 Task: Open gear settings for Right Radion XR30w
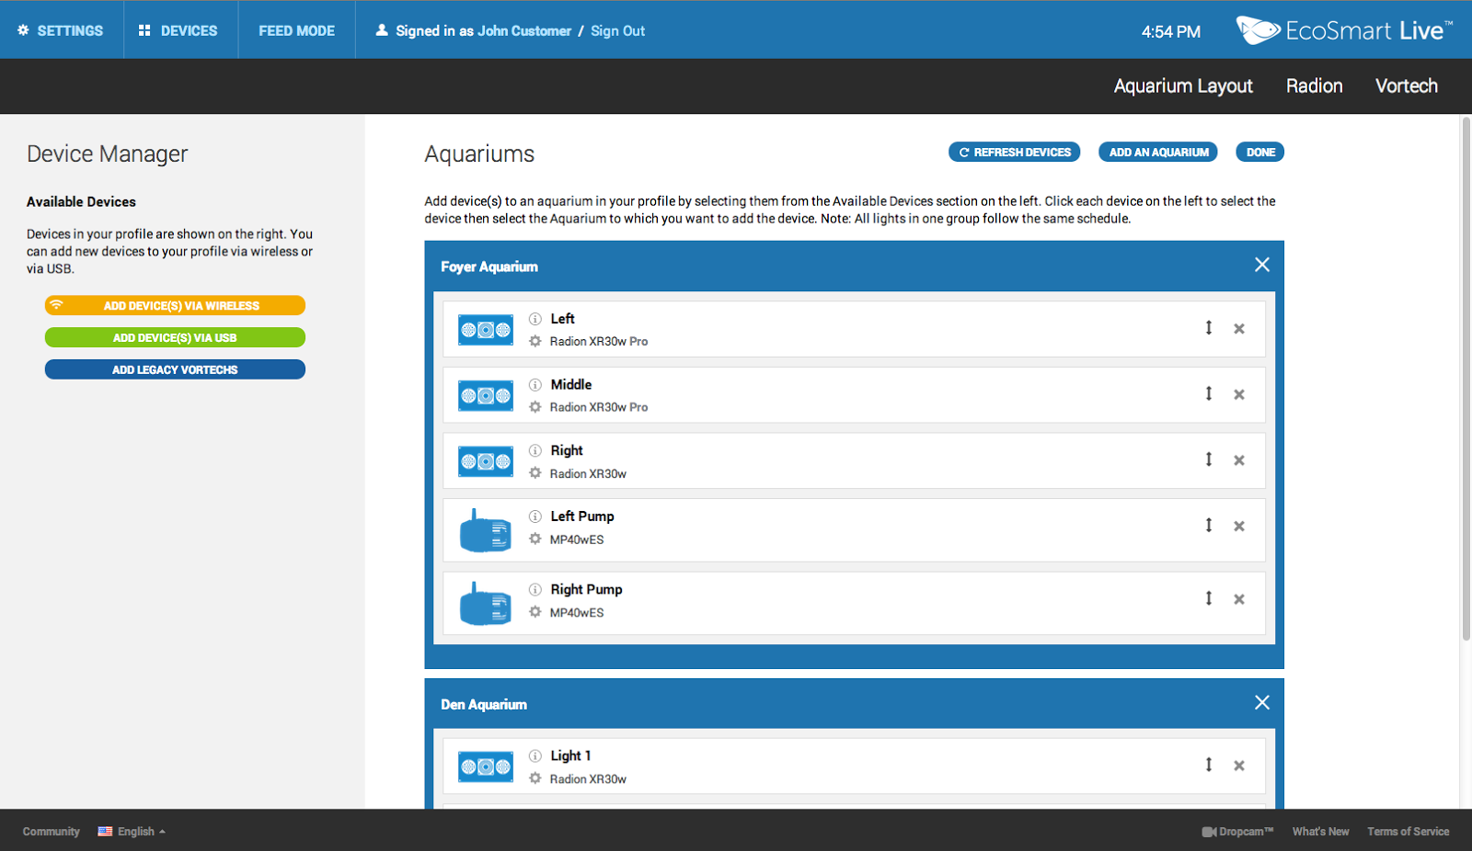[x=535, y=473]
